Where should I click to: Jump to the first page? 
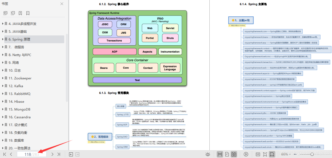[x=5, y=154]
